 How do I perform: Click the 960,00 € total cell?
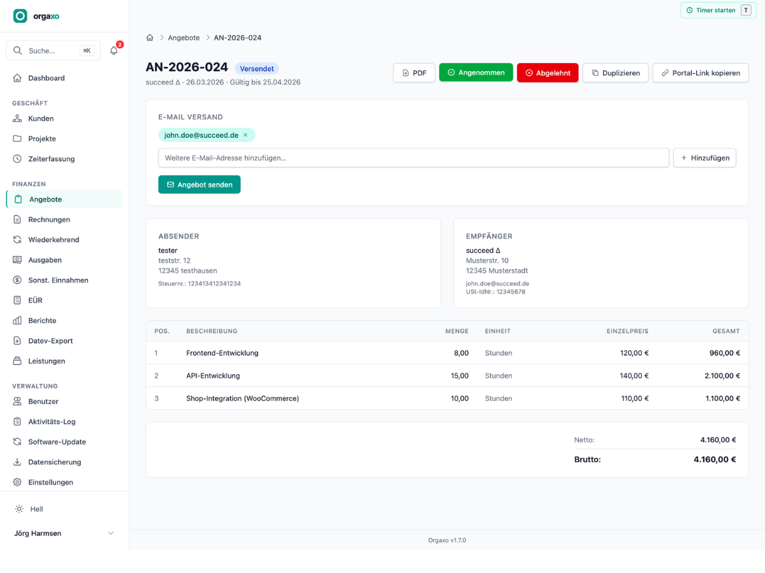coord(725,353)
